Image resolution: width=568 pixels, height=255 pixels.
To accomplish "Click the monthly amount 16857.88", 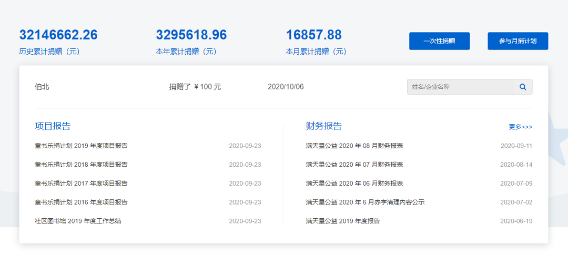I will point(313,35).
